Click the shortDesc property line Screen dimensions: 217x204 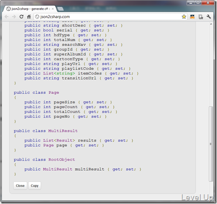[x=73, y=25]
